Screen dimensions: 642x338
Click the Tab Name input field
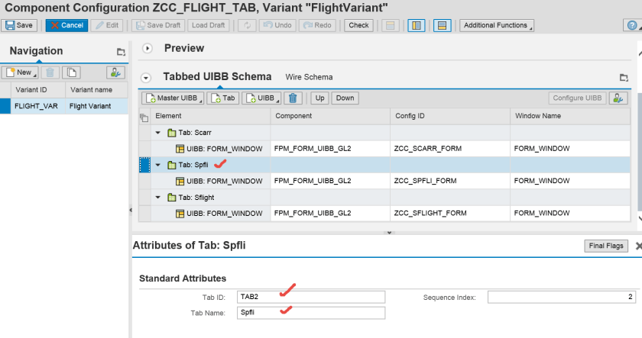coord(311,313)
